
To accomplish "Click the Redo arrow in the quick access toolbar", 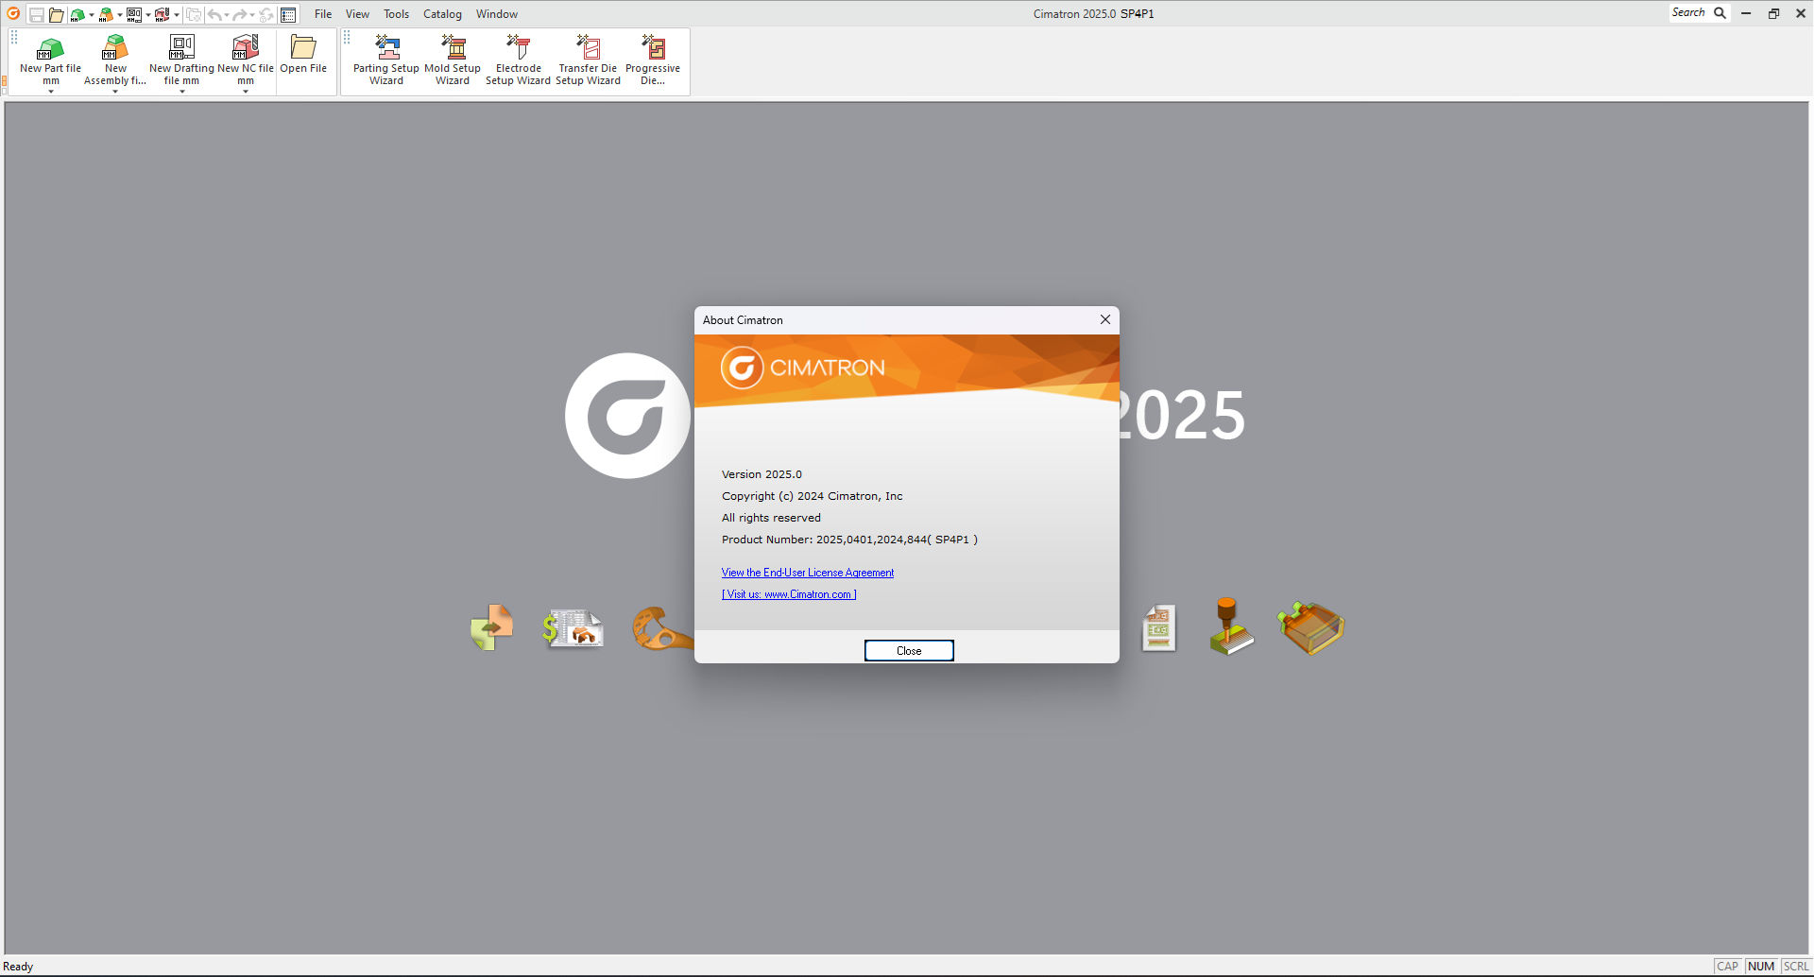I will point(240,14).
